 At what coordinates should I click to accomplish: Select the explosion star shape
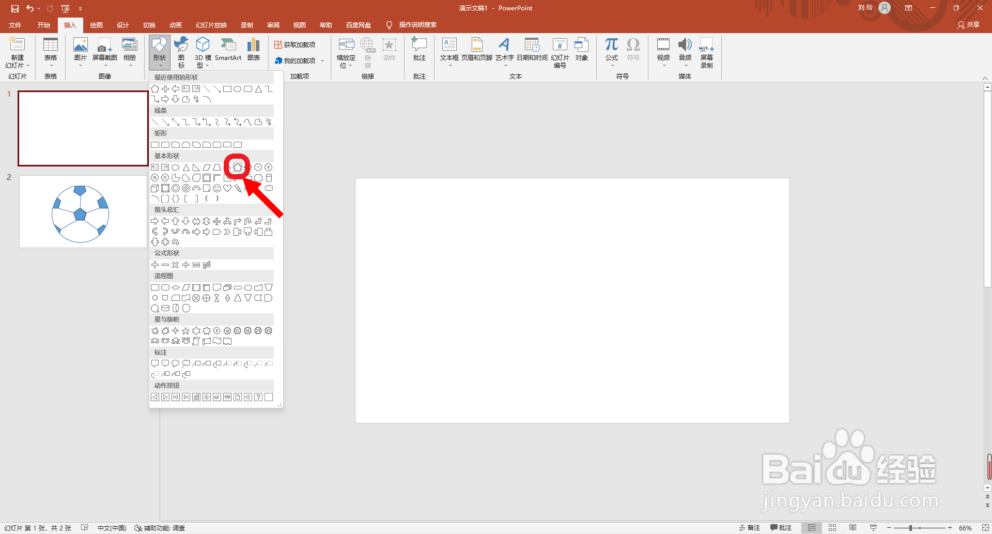pos(155,331)
